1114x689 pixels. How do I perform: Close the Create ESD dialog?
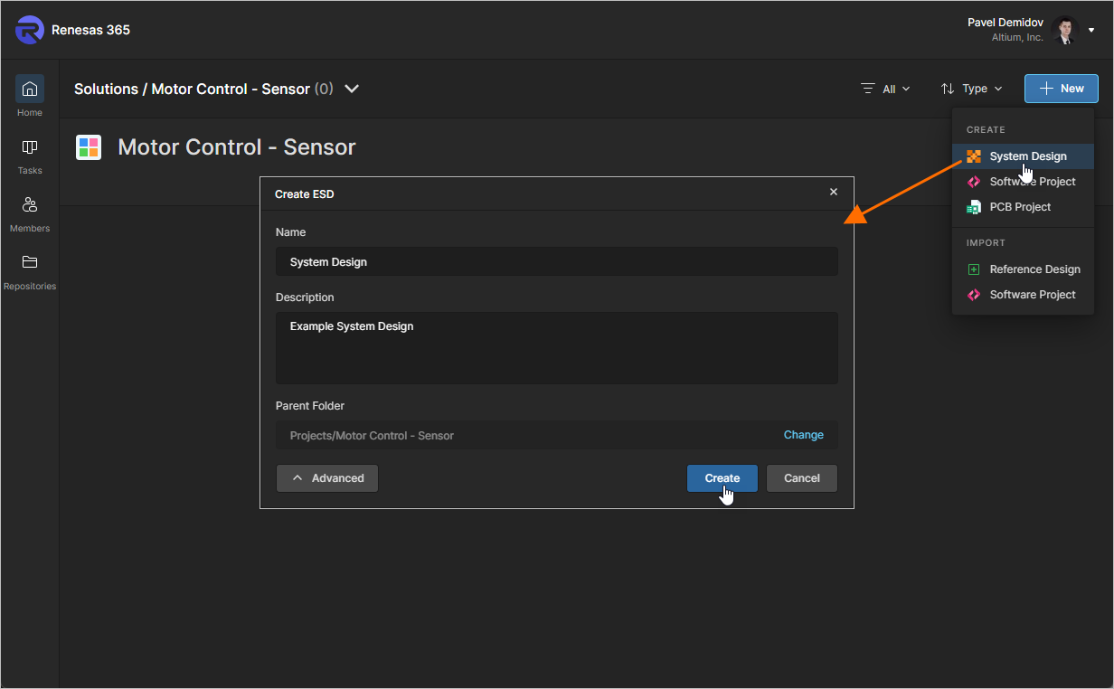(x=834, y=192)
